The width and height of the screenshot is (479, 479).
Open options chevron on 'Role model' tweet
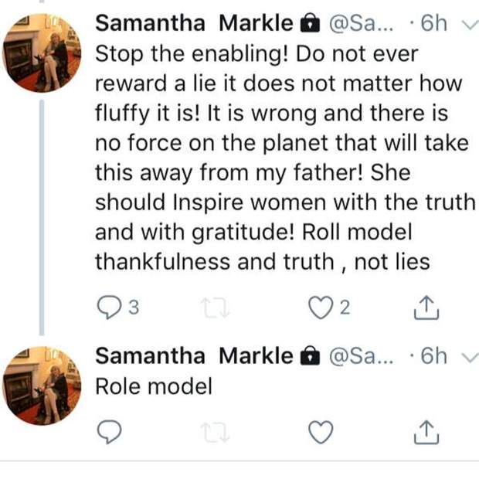pyautogui.click(x=466, y=356)
